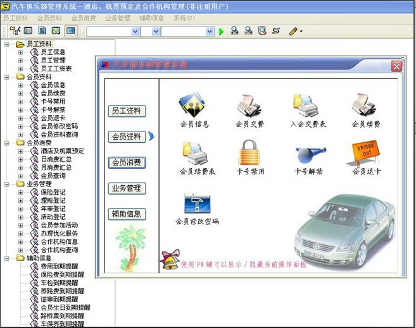The height and width of the screenshot is (328, 416).
Task: Click the 业务管理 folder icon in tree
Action: coord(20,184)
